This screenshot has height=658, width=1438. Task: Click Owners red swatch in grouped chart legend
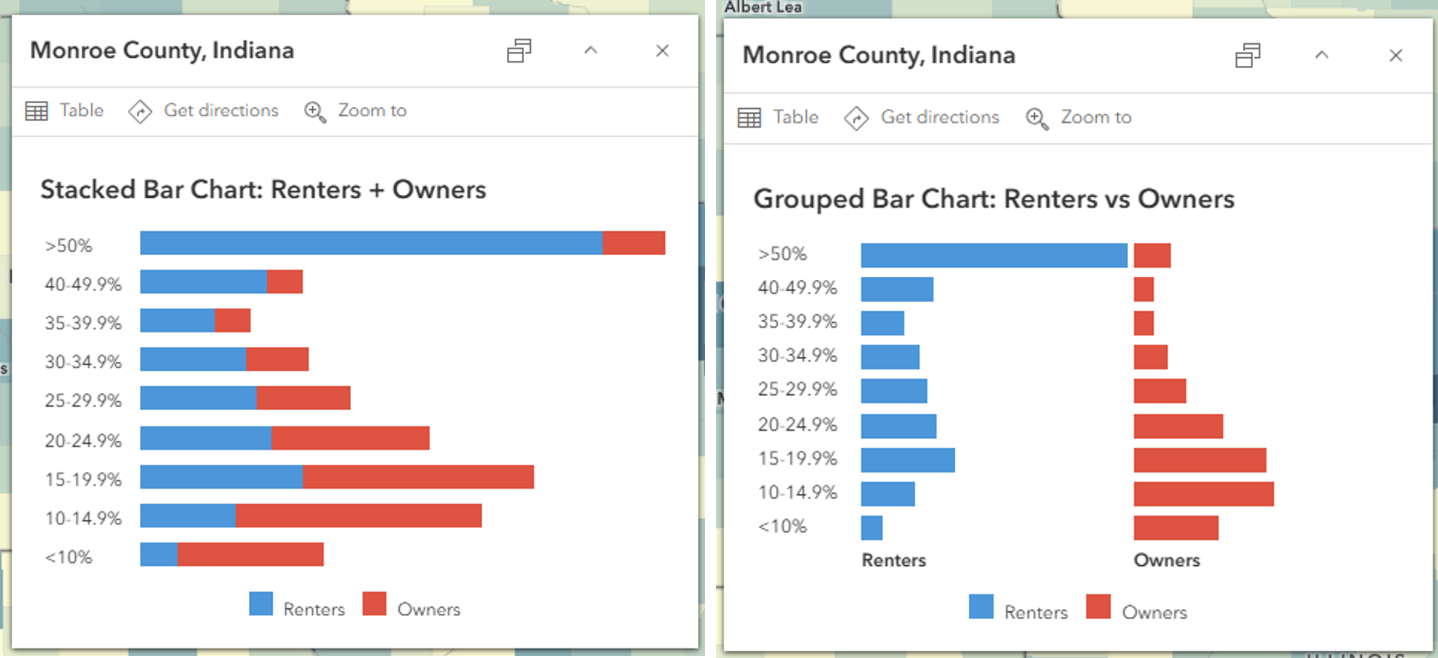[x=1098, y=606]
